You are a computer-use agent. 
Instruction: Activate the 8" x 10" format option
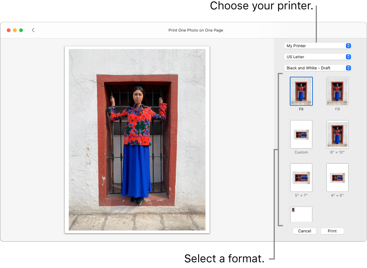click(x=337, y=134)
